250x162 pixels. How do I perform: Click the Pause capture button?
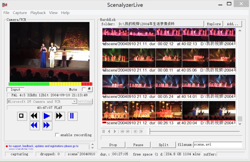[138, 145]
